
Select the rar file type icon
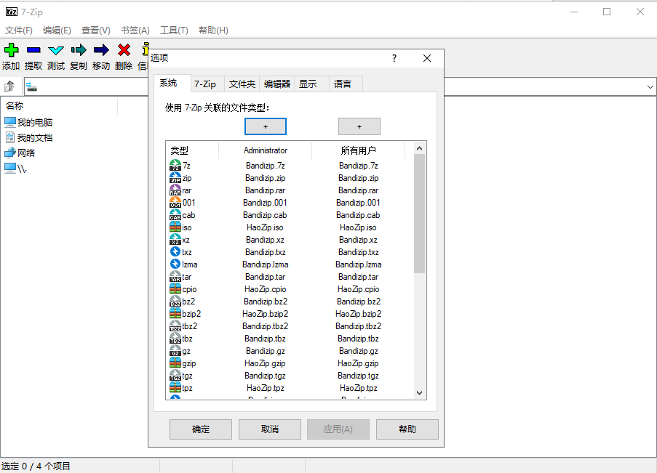tap(175, 190)
